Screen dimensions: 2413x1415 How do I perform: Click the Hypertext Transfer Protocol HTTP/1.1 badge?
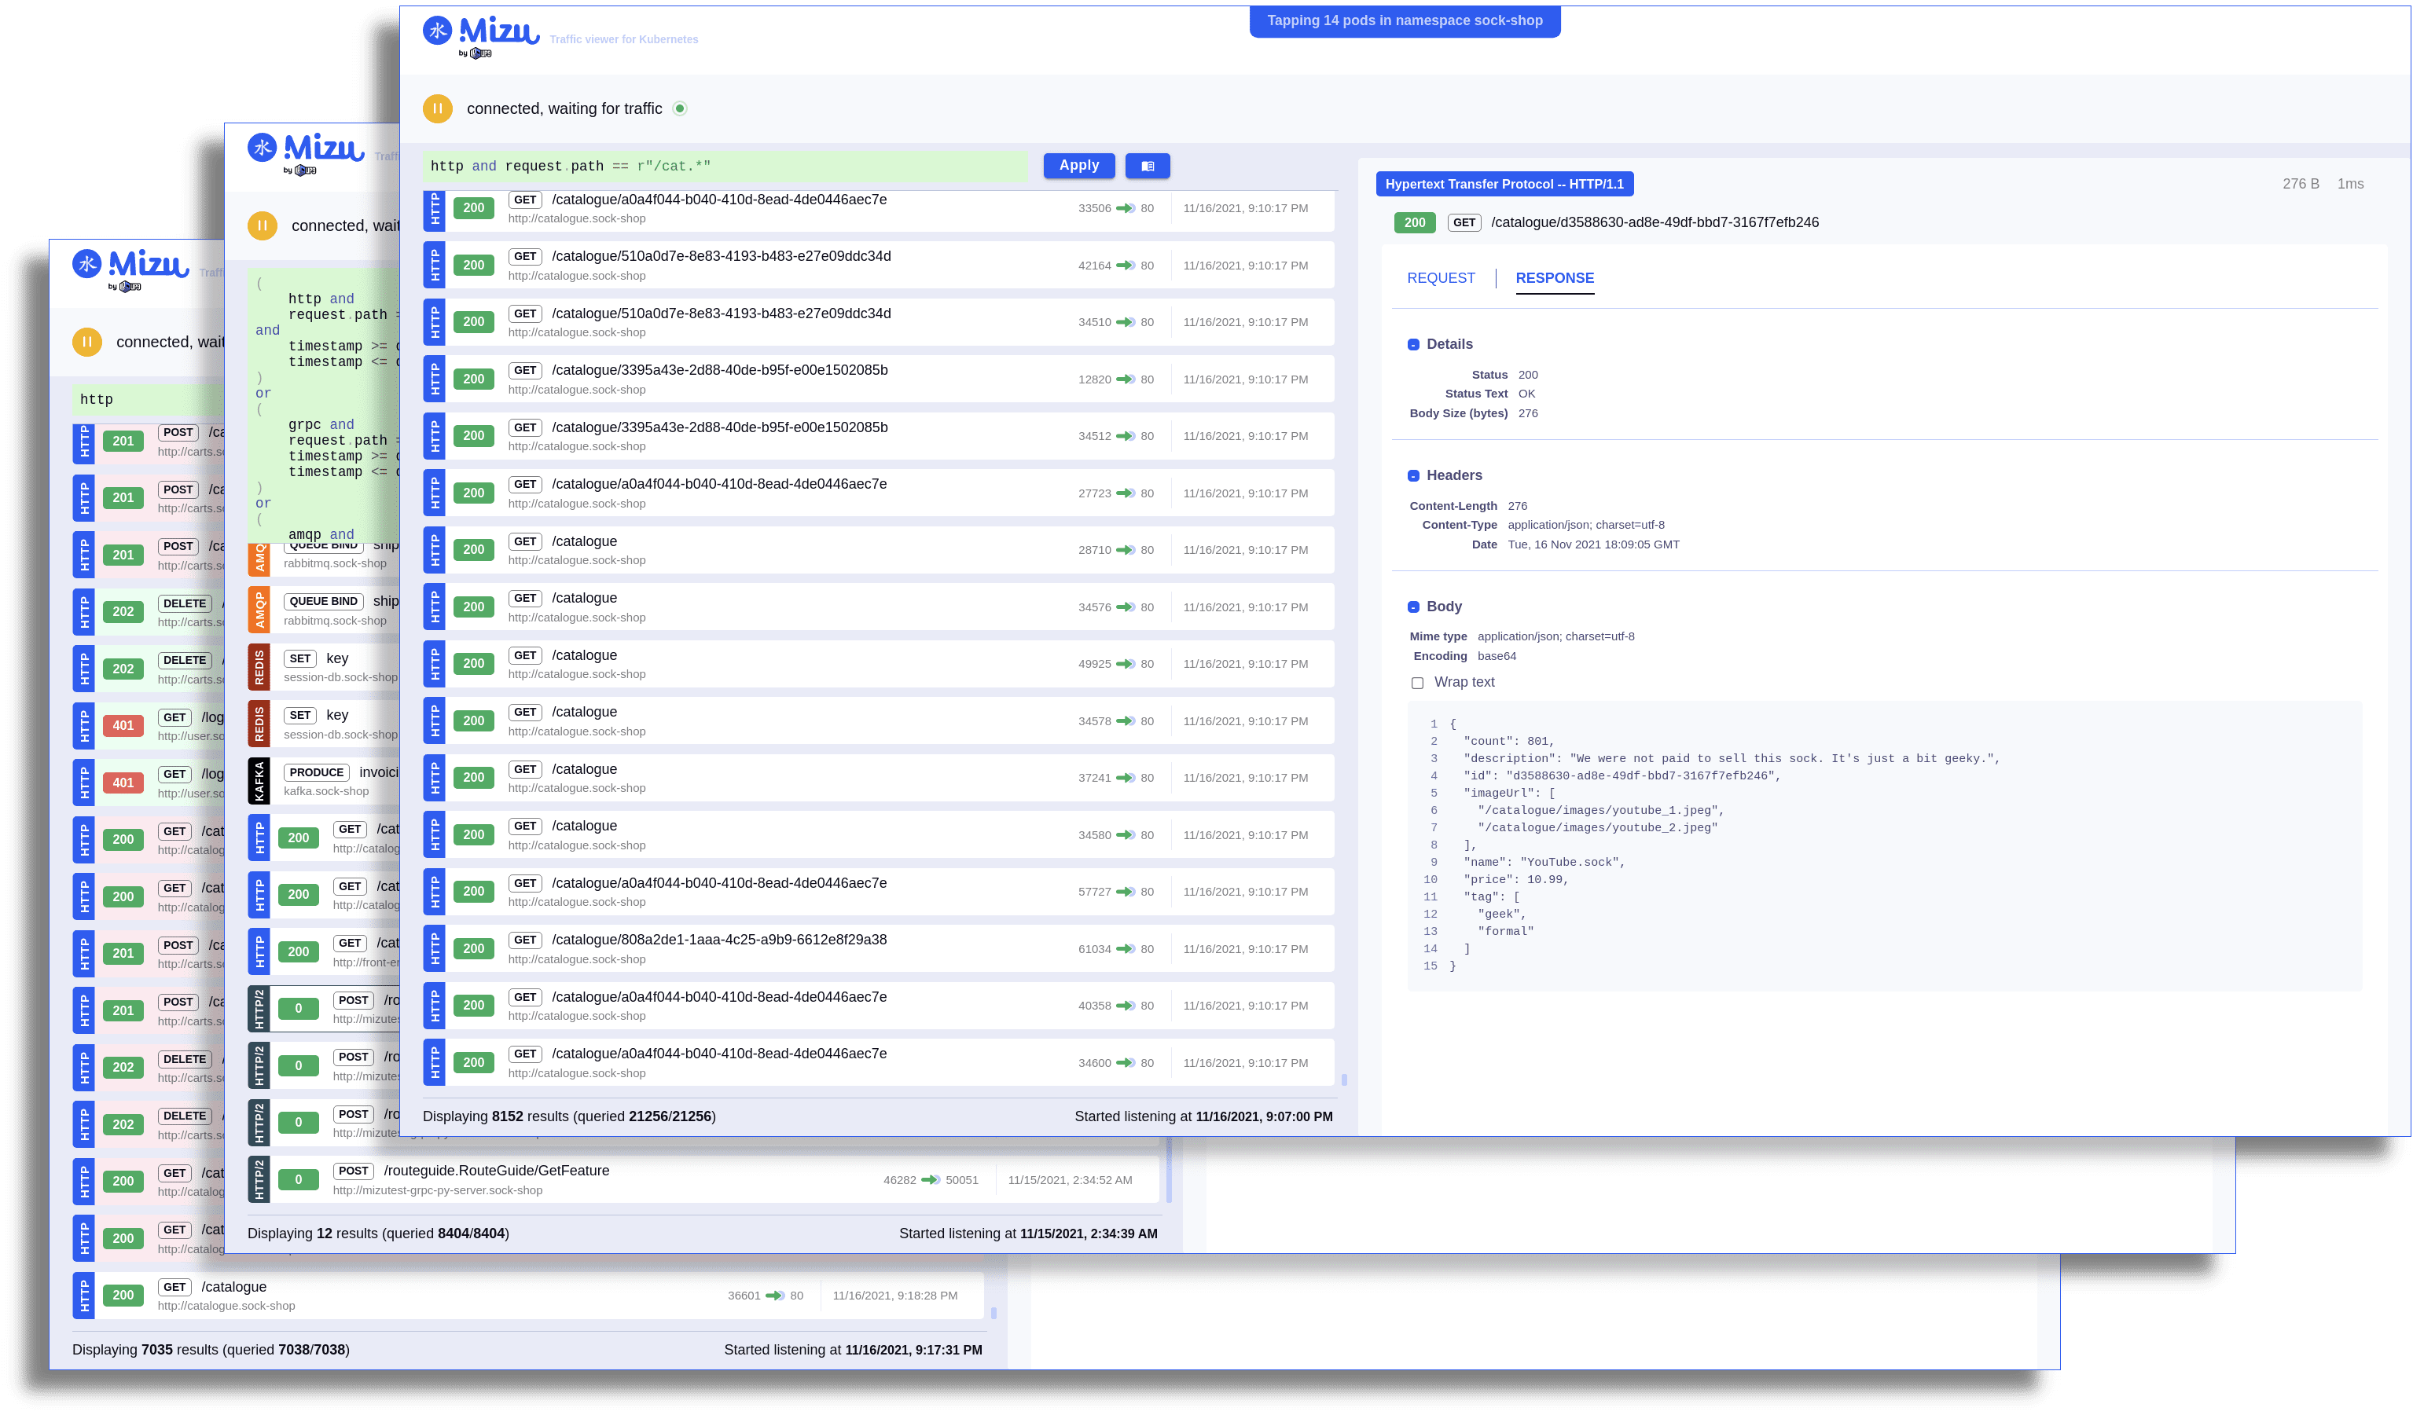[x=1504, y=184]
